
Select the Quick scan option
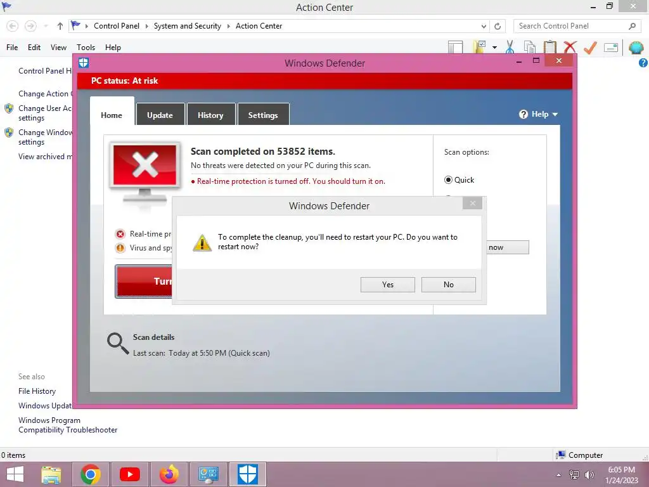pyautogui.click(x=459, y=179)
